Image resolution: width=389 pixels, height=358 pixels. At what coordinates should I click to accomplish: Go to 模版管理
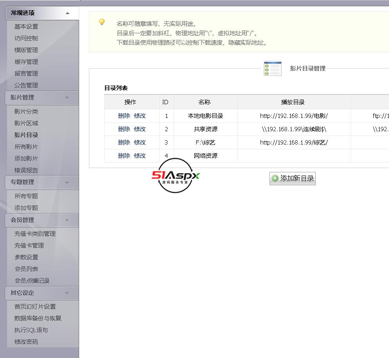[x=26, y=50]
